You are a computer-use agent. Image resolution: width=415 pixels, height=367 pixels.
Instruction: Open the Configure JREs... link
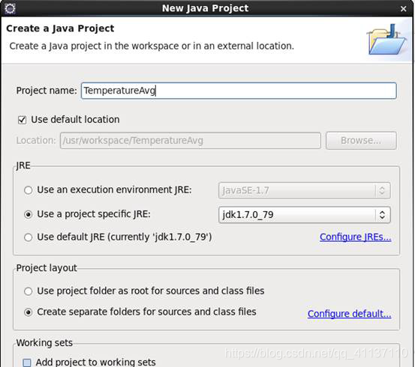(x=355, y=237)
